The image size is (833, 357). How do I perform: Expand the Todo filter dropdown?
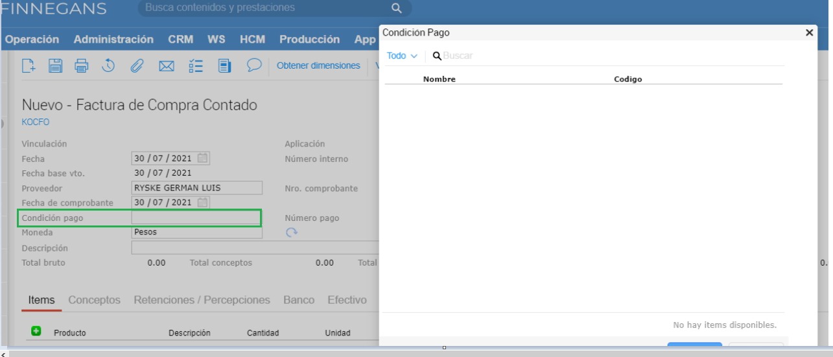(401, 56)
